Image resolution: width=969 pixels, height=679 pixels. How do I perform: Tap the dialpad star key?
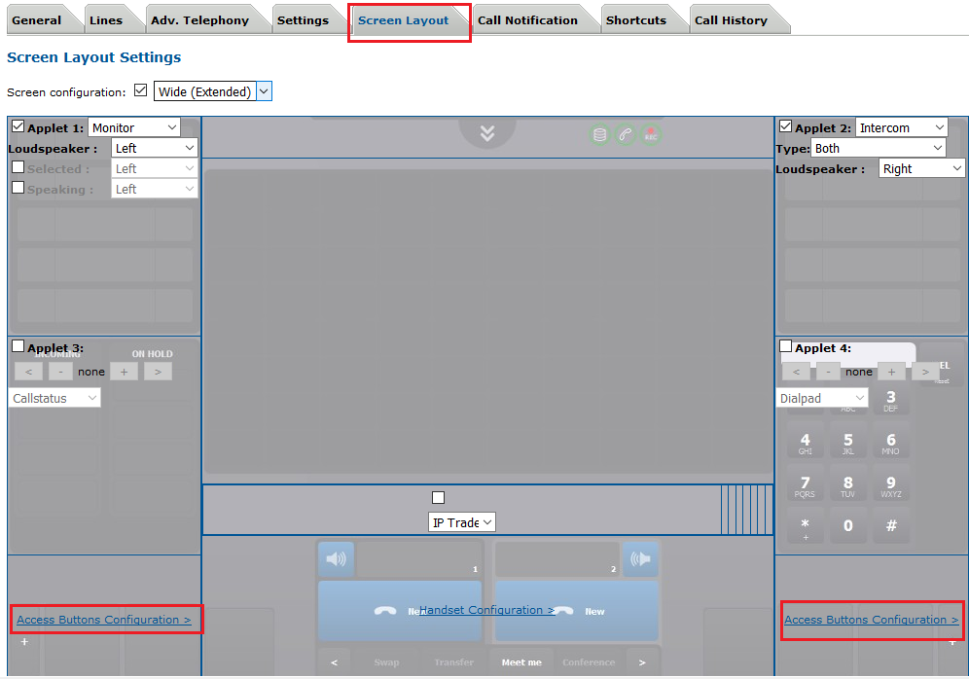click(x=806, y=525)
